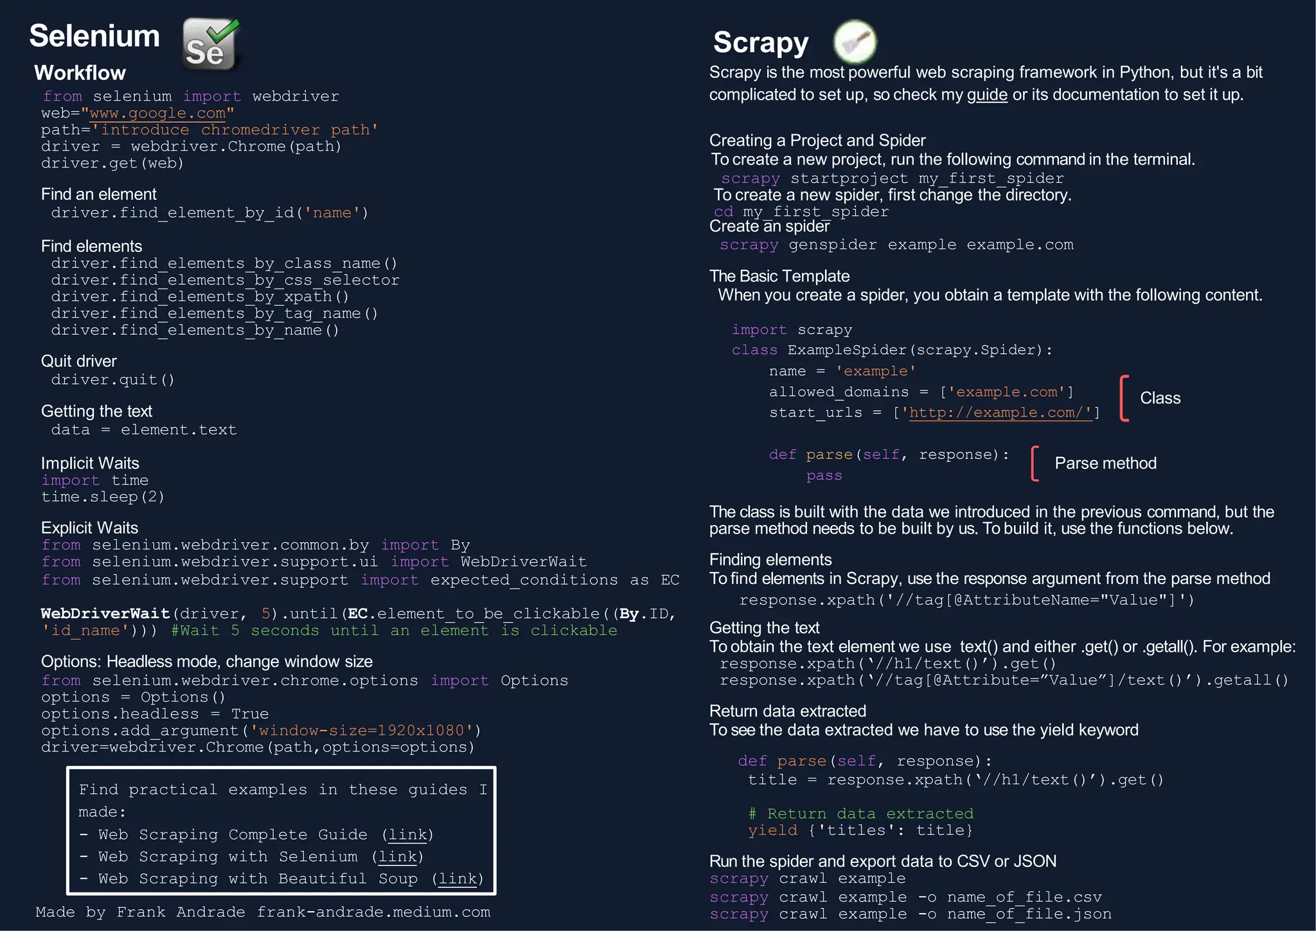Click the 'Find an element' heading
The width and height of the screenshot is (1316, 931).
click(x=98, y=194)
